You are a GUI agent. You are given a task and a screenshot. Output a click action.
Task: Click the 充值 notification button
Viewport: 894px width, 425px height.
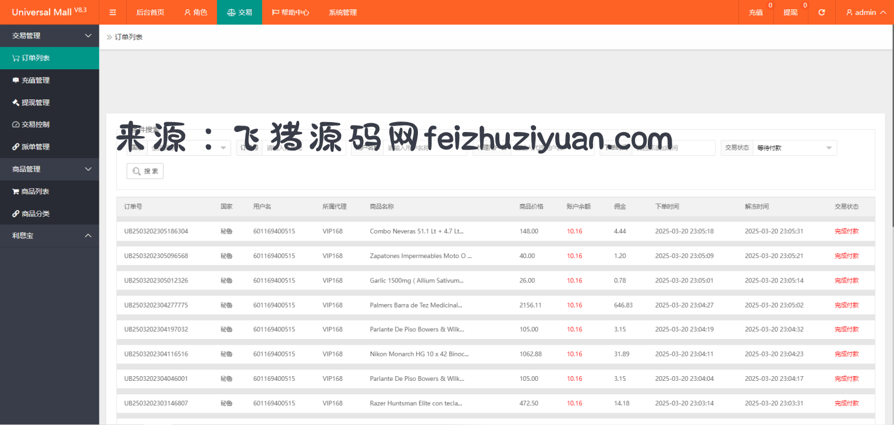755,12
